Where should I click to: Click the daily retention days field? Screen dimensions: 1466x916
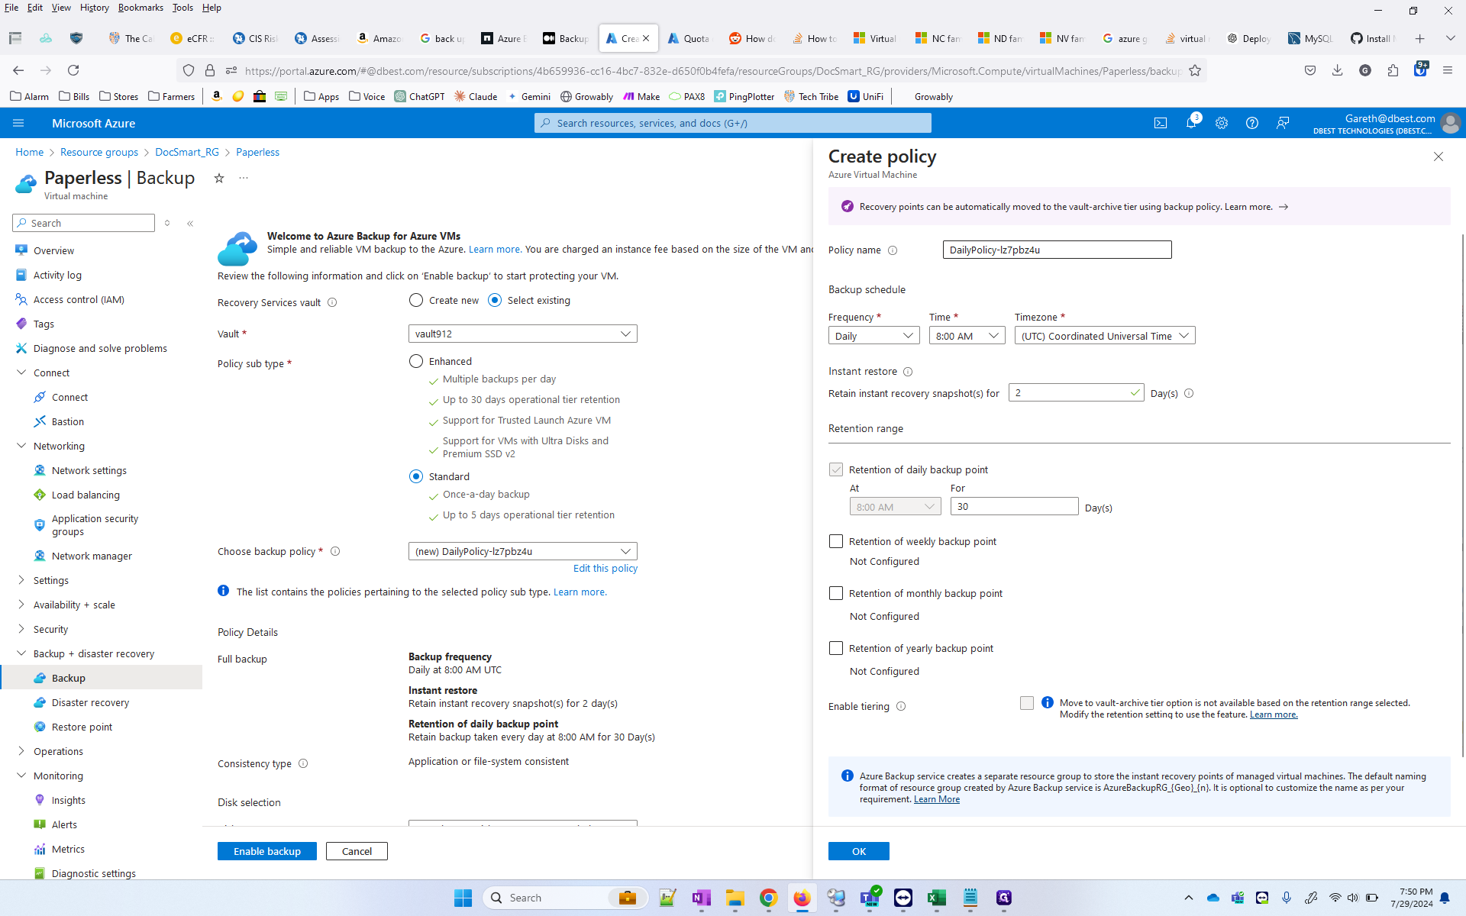1013,507
